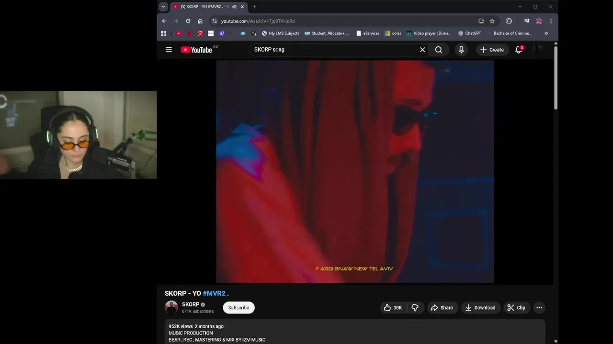
Task: Open more actions three-dot button
Action: 539,308
